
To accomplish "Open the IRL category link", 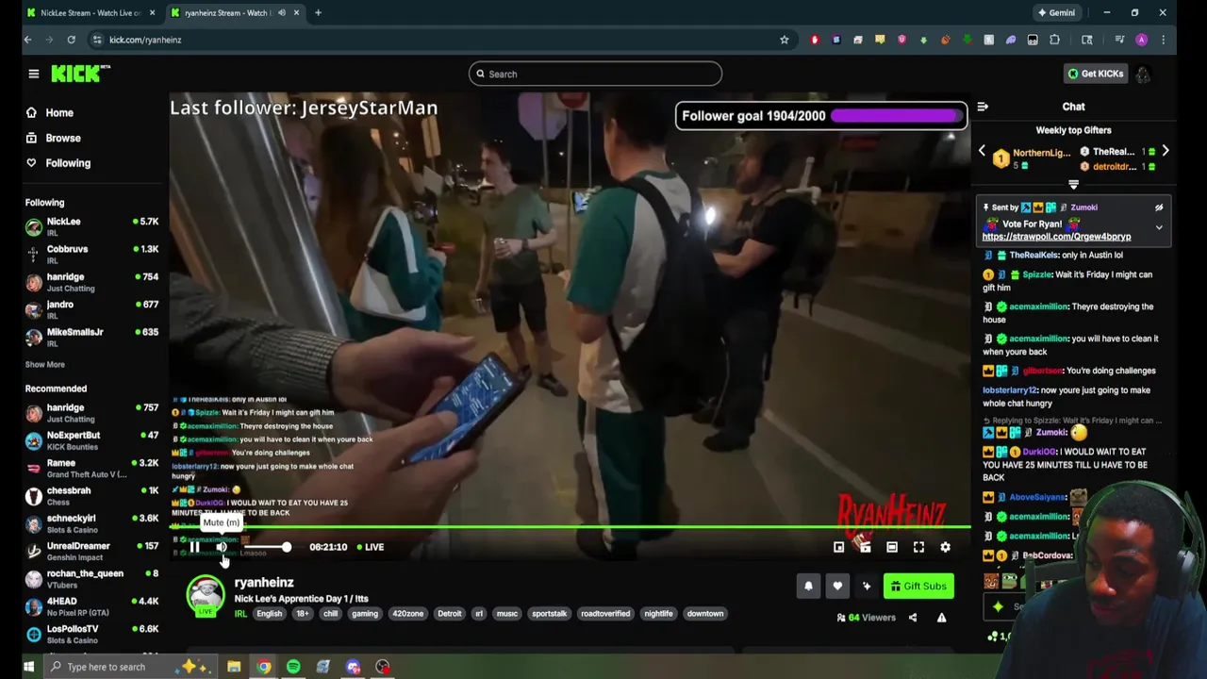I will coord(240,614).
